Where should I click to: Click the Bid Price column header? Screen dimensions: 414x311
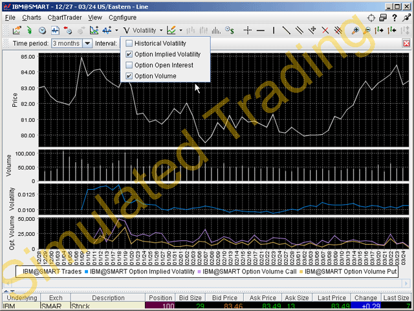pos(224,298)
